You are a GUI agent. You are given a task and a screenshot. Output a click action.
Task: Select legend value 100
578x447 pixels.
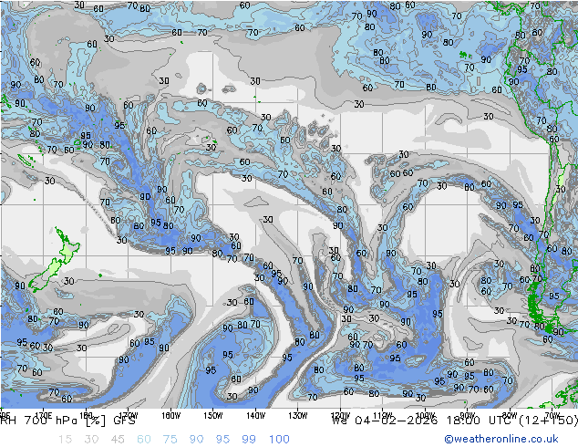pos(279,440)
